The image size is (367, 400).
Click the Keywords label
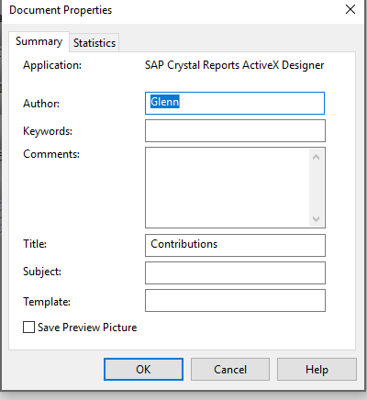[x=48, y=131]
